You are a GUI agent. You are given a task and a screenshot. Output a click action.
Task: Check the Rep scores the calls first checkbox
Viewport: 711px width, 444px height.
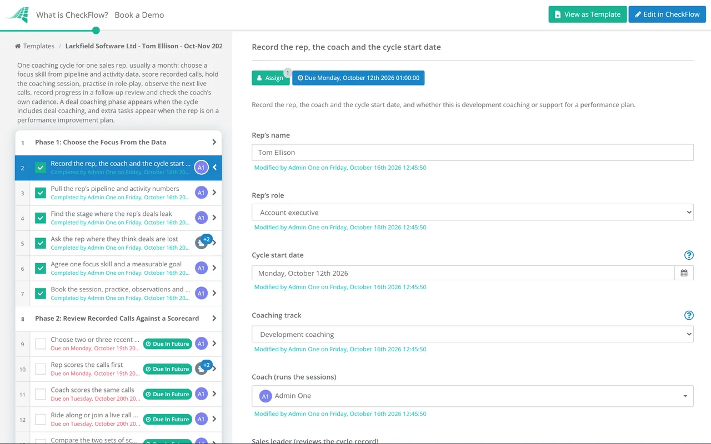41,369
